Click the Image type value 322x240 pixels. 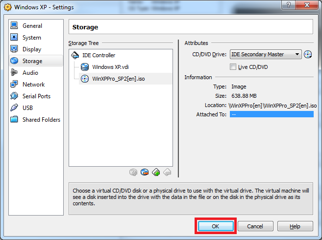coord(239,87)
